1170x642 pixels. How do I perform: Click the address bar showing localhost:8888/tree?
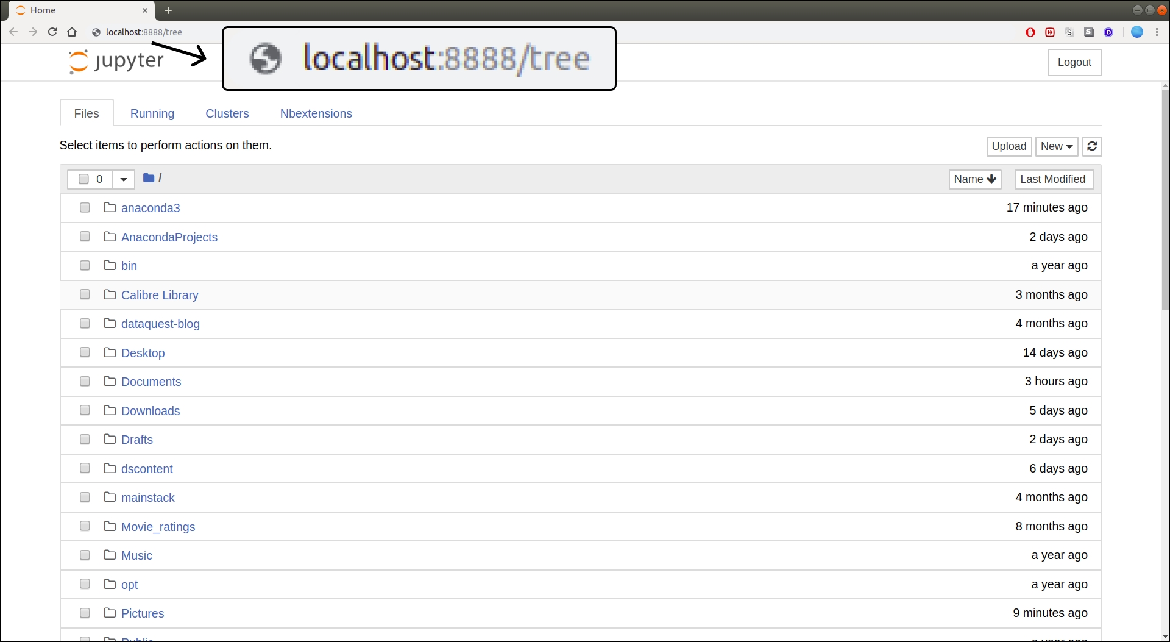(144, 32)
